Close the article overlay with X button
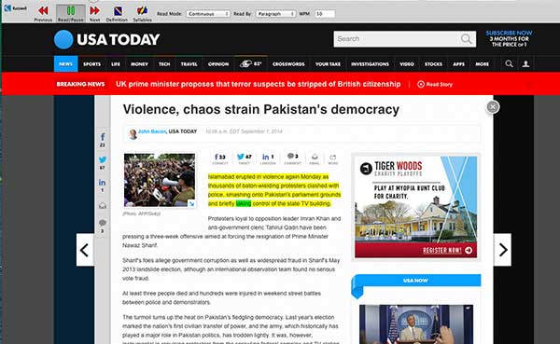This screenshot has width=560, height=344. (x=493, y=106)
